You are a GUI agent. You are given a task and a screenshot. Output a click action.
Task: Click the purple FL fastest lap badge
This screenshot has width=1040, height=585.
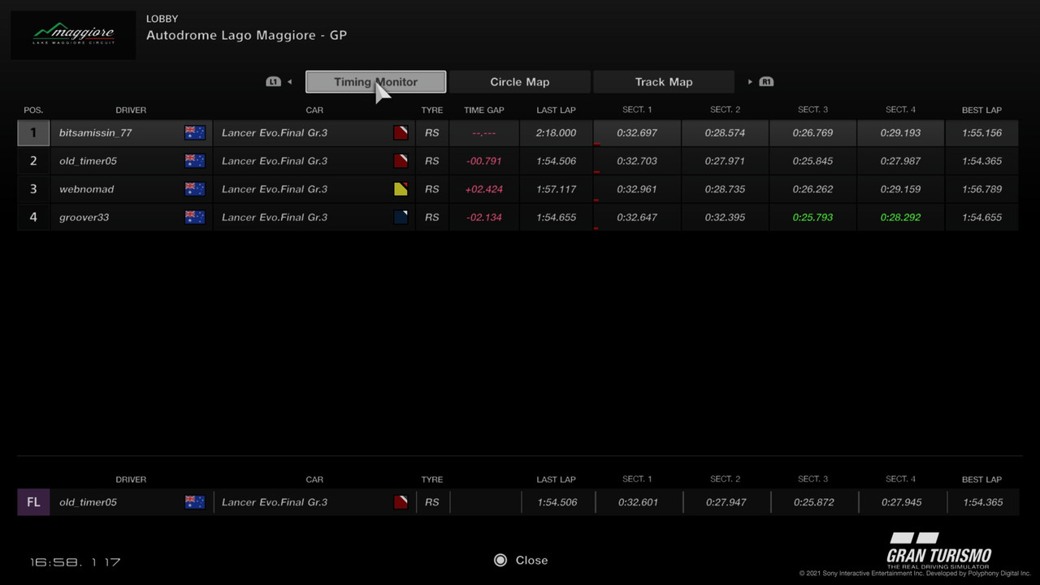(x=33, y=502)
